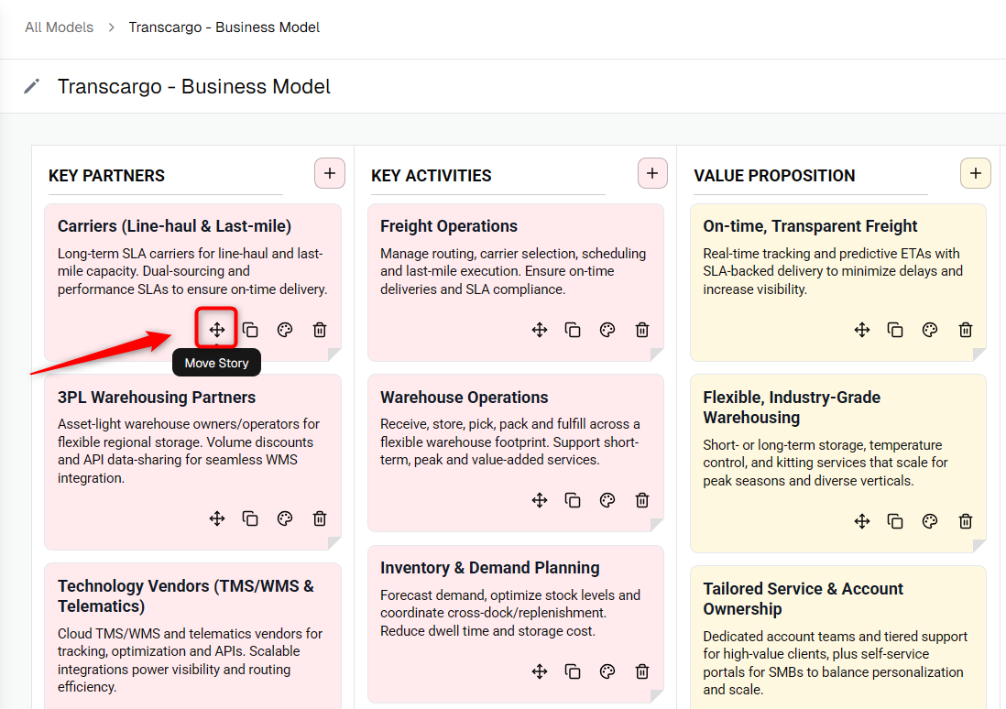Change color of On-time, Transparent Freight card
The height and width of the screenshot is (709, 1006).
930,330
